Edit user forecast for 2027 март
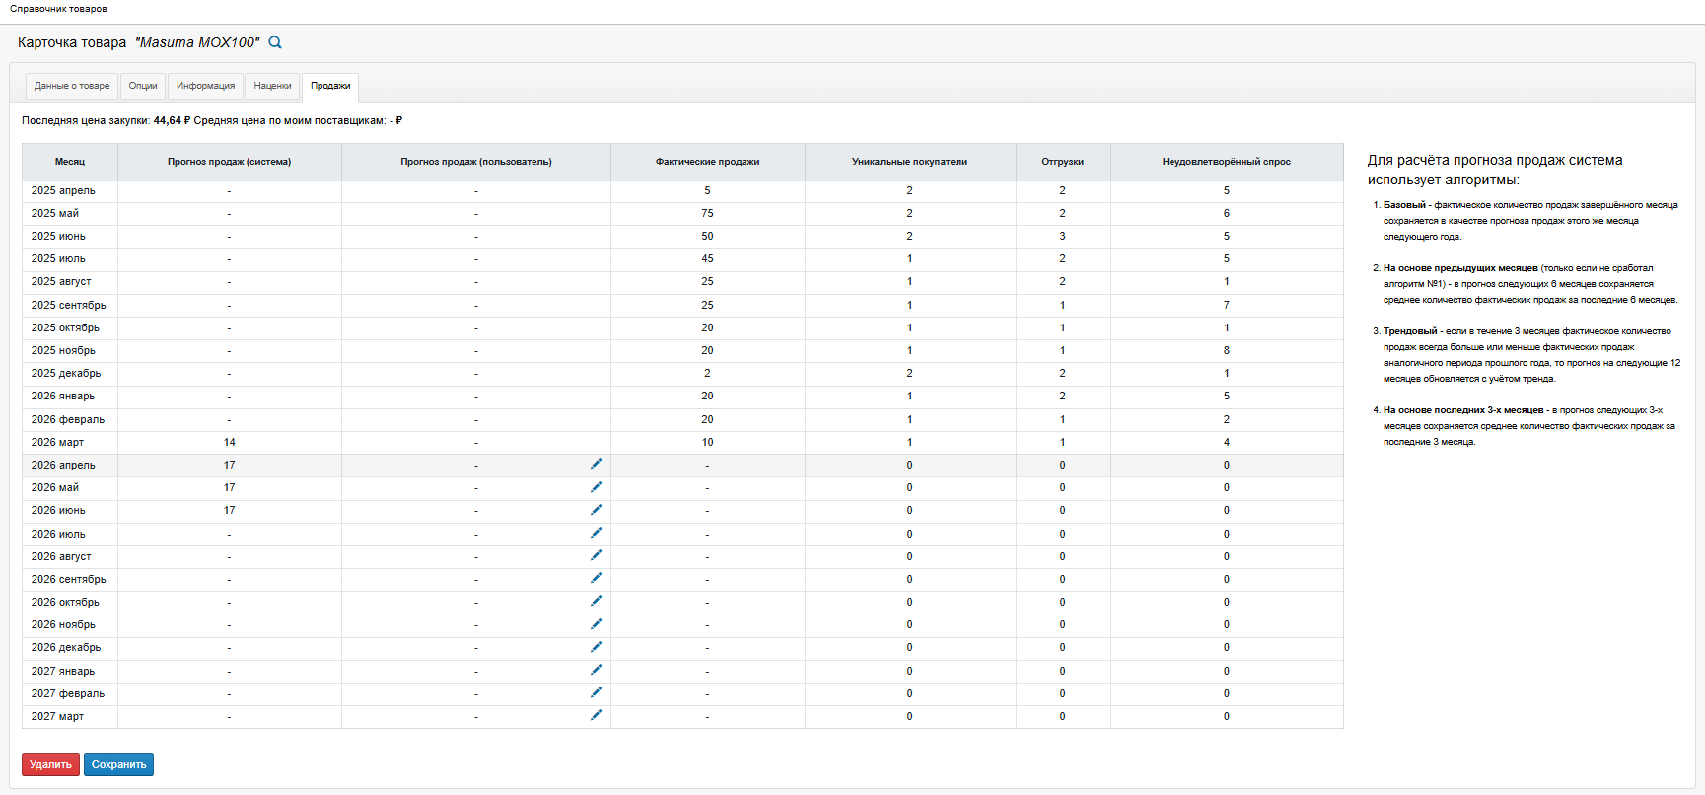 (x=596, y=715)
